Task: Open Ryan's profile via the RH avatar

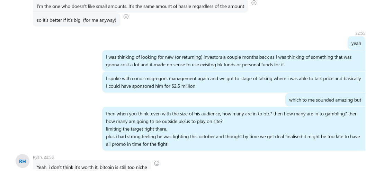Action: 23,161
